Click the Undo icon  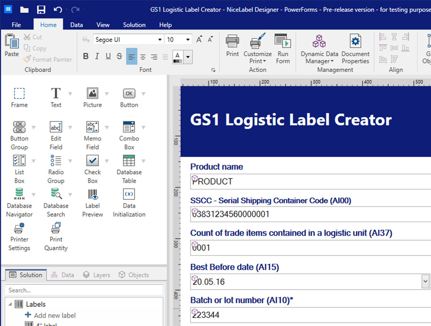click(58, 10)
